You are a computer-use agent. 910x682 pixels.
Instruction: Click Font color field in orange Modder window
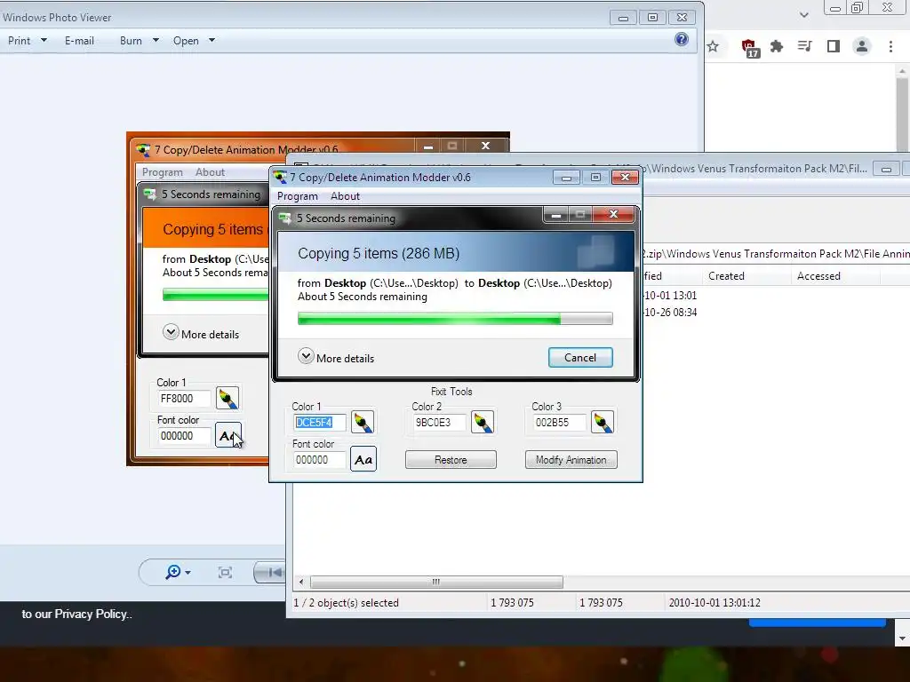[184, 435]
